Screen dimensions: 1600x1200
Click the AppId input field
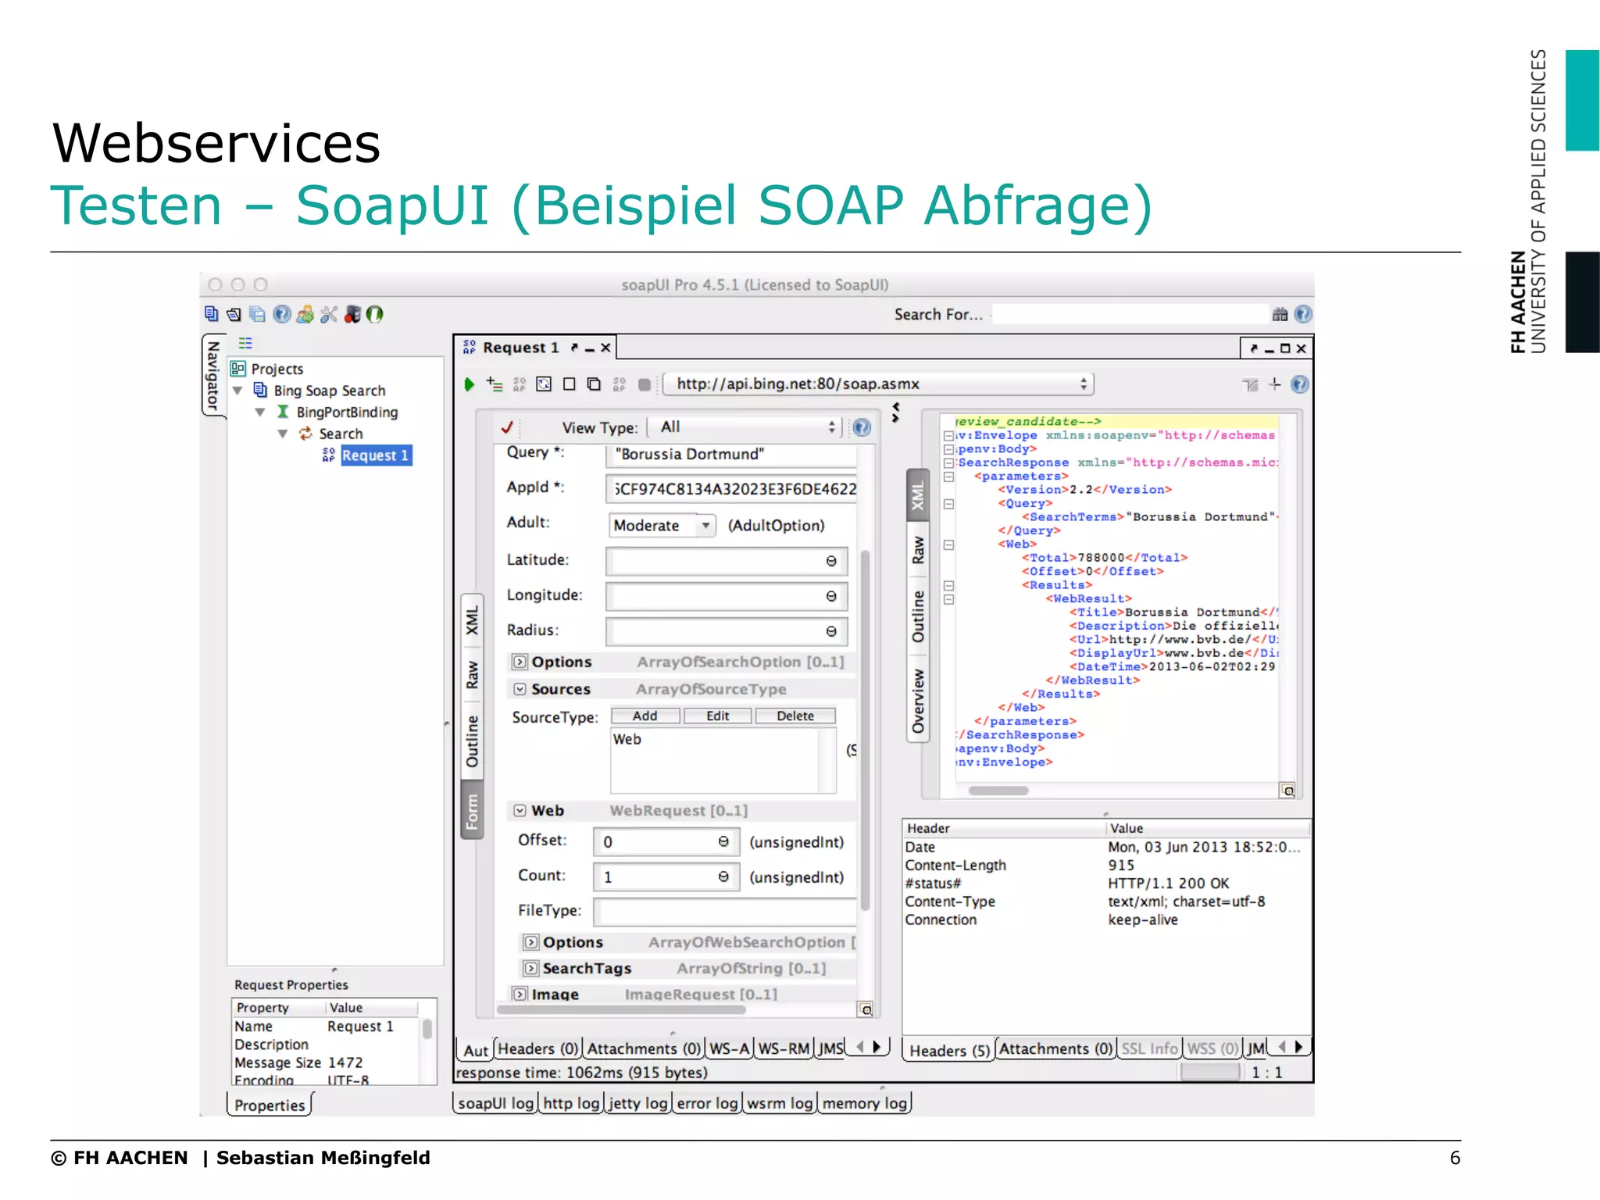[x=731, y=489]
